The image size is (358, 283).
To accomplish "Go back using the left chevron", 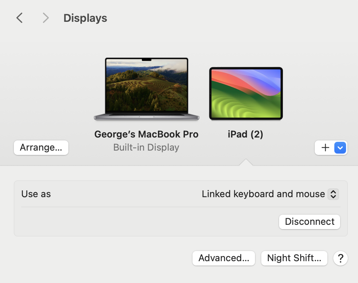I will (x=20, y=18).
